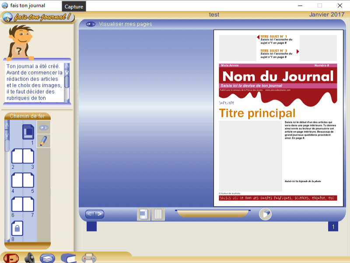The image size is (350, 263).
Task: Click the exit door icon in bottom bar
Action: pyautogui.click(x=11, y=258)
